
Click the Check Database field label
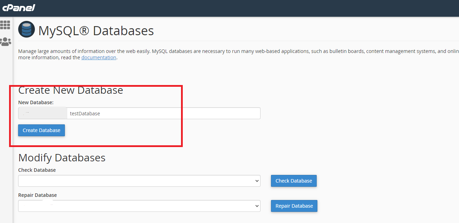[37, 170]
